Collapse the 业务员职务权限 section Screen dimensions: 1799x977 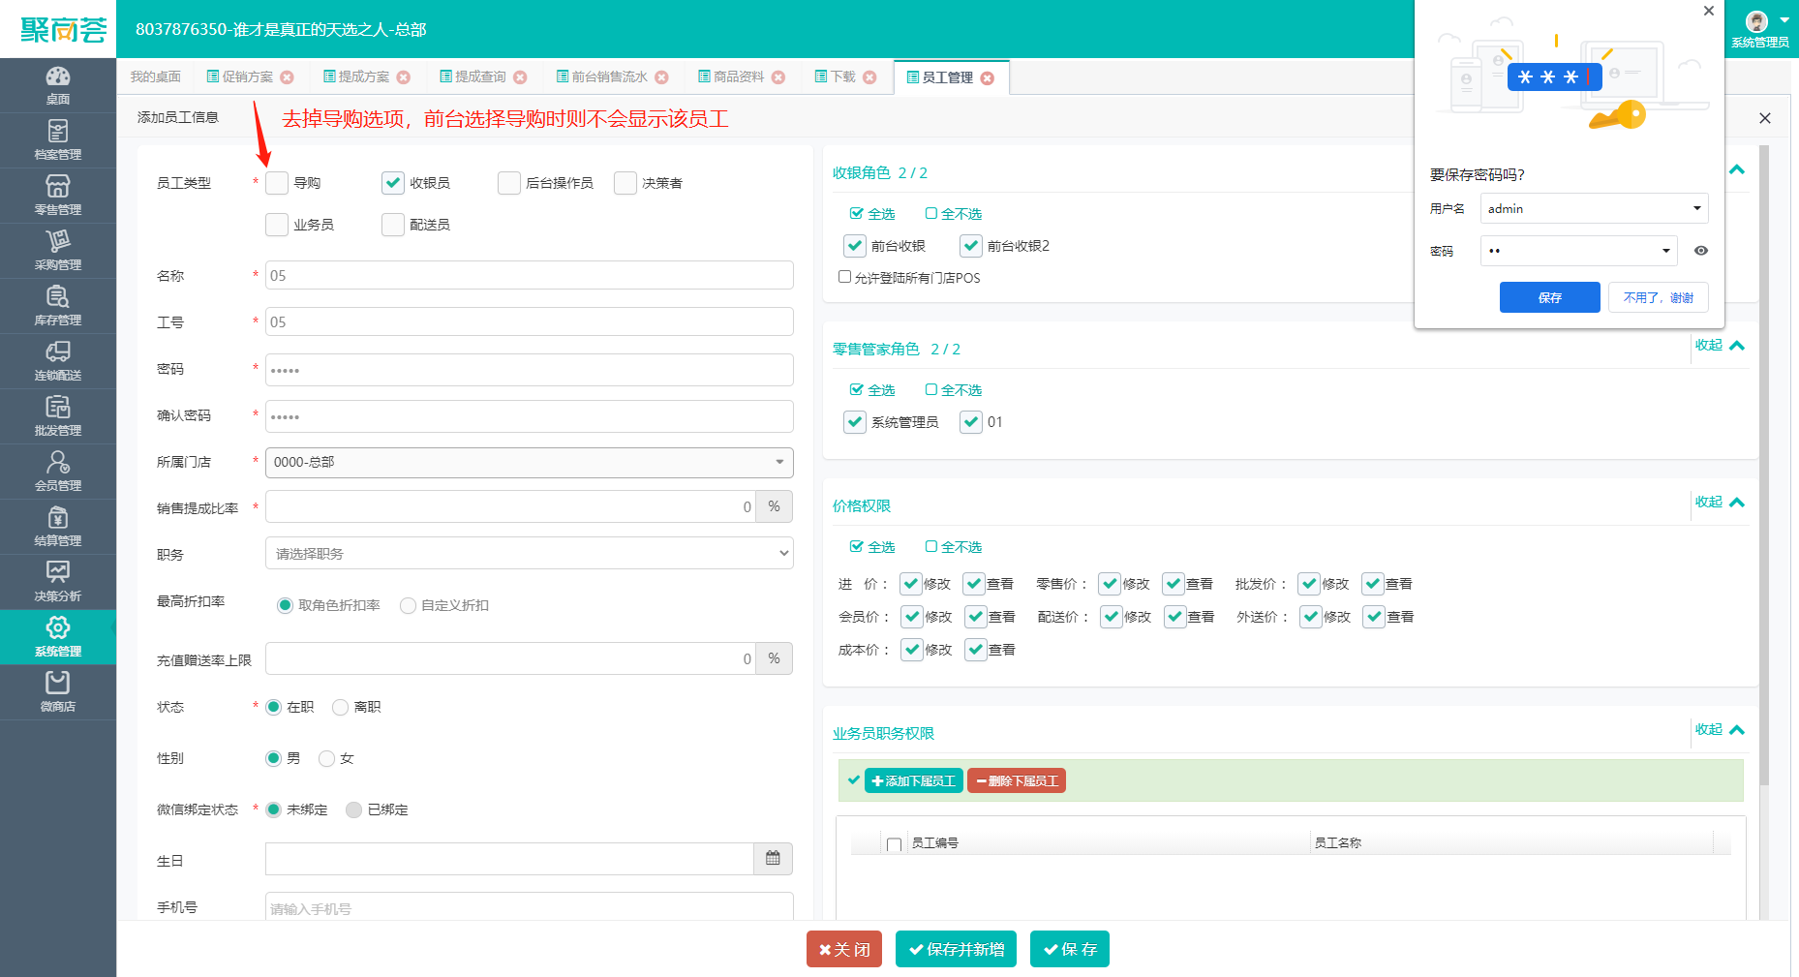[x=1720, y=730]
